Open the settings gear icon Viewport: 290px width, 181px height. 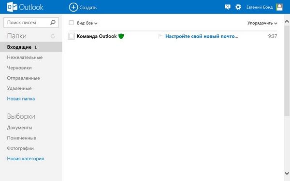238,7
